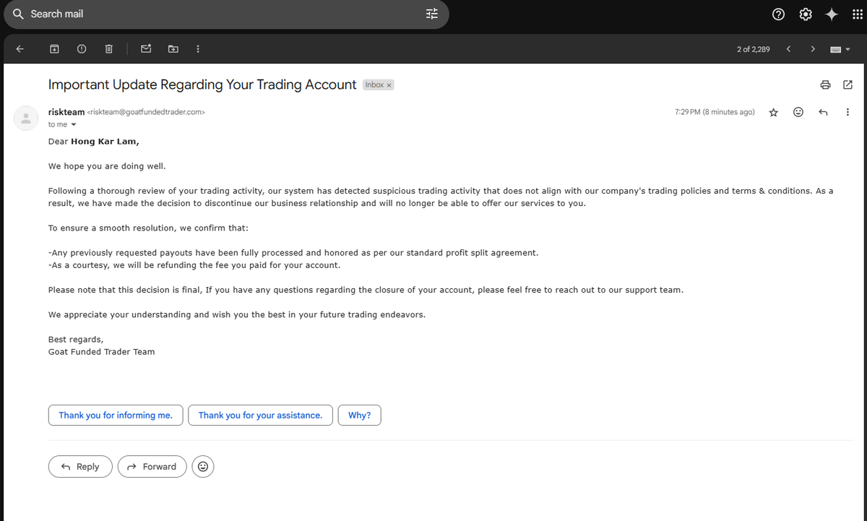Image resolution: width=867 pixels, height=521 pixels.
Task: Open the search options filter icon
Action: (432, 14)
